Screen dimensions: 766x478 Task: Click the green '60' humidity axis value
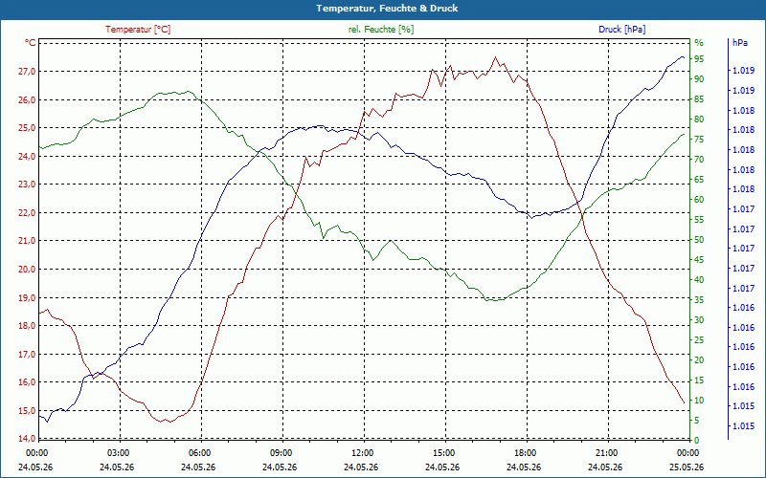point(699,200)
